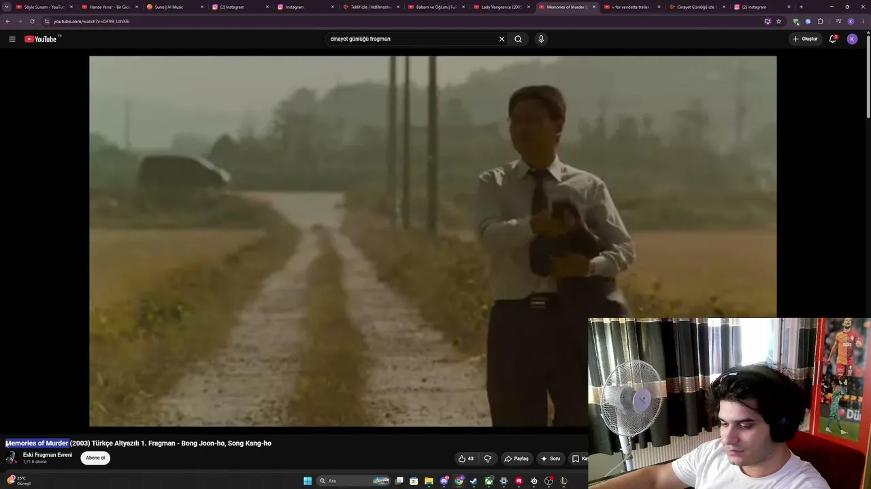Run search with the magnifier button
The image size is (871, 489).
[518, 39]
